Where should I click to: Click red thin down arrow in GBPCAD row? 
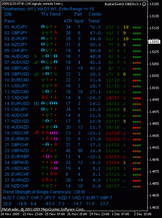[x=56, y=68]
